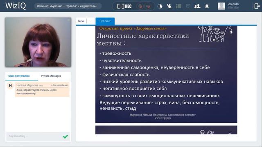Click the 'тревожность' bullet on slide
The image size is (262, 147).
[x=115, y=53]
